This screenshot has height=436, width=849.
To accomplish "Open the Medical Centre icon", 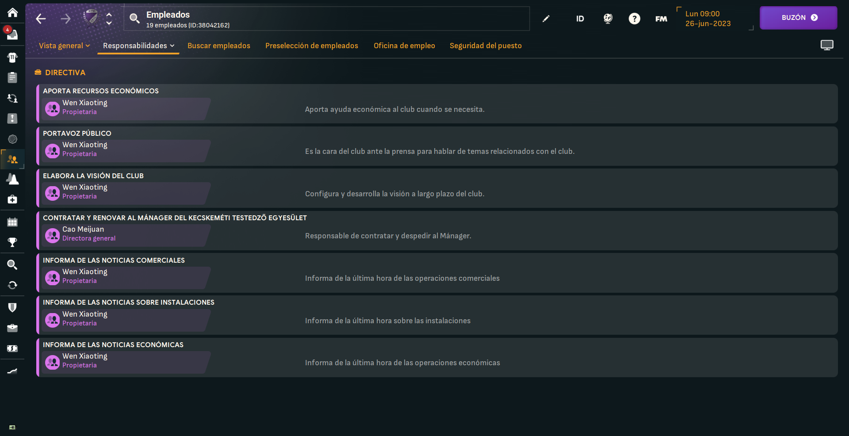I will (x=12, y=199).
